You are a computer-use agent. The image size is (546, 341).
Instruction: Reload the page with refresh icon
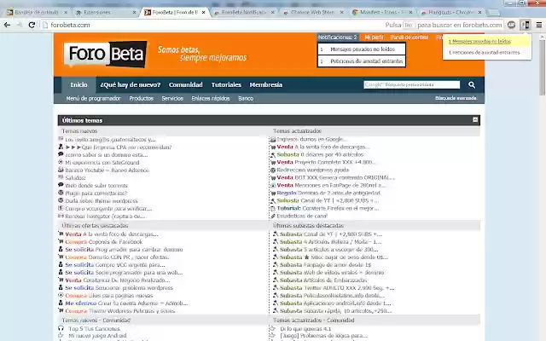click(x=32, y=25)
